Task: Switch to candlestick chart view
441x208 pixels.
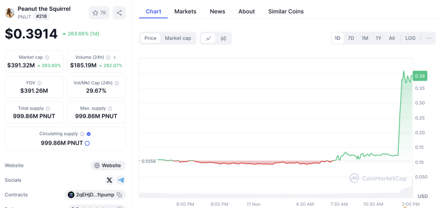Action: [223, 38]
